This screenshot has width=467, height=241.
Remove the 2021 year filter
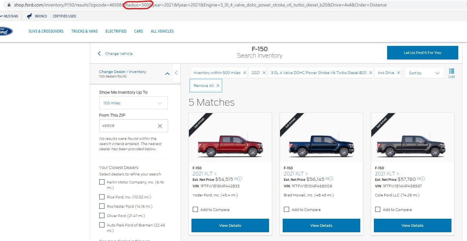[264, 73]
